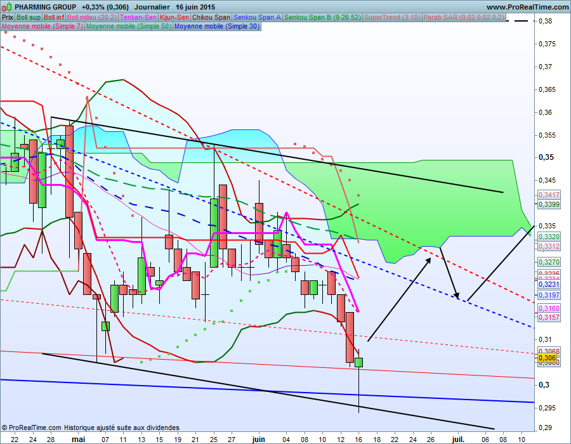Click the bold 0,35 price axis value
Viewport: 571px width, 444px height.
(x=546, y=157)
